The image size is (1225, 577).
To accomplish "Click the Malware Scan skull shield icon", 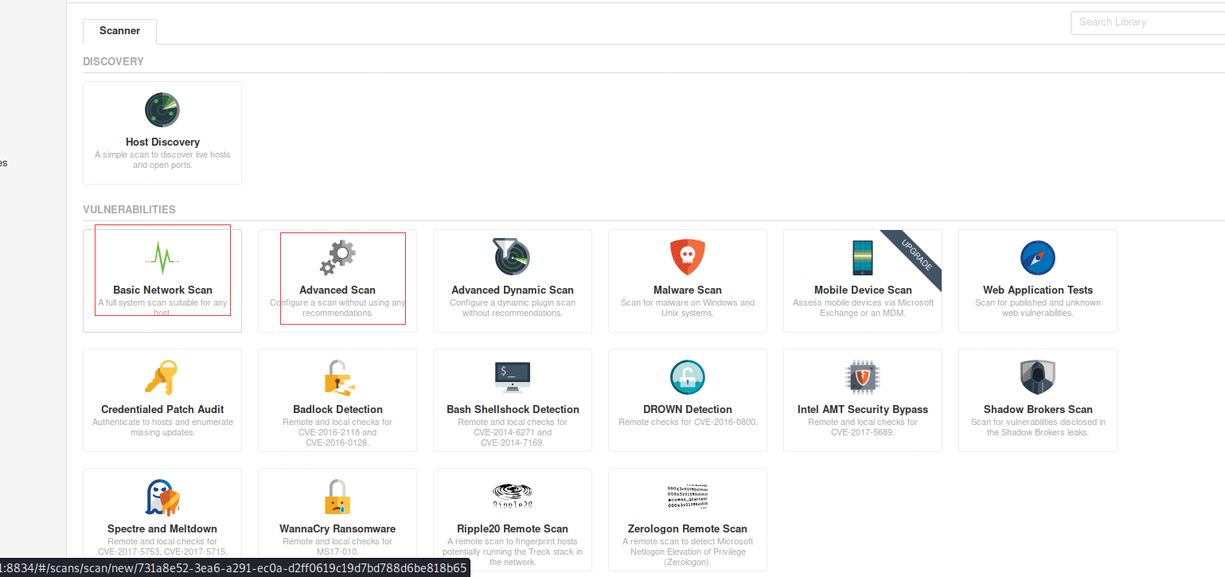I will pos(688,256).
